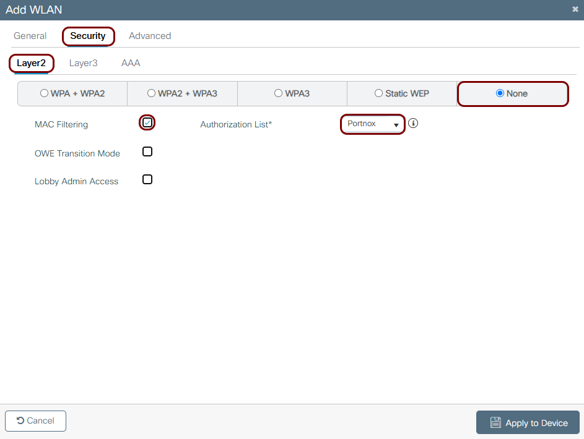This screenshot has width=584, height=439.
Task: Select the WPA + WPA2 radio option
Action: pyautogui.click(x=45, y=93)
